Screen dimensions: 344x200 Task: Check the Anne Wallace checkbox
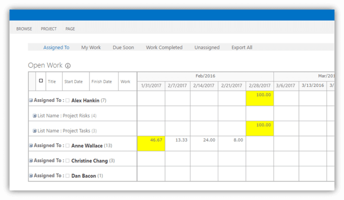[67, 146]
